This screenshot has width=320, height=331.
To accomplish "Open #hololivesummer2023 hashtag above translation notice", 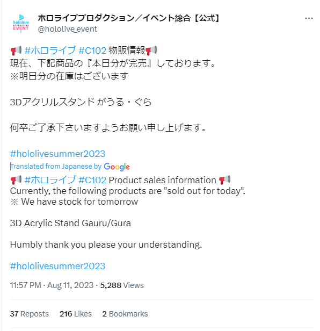I will click(x=57, y=154).
